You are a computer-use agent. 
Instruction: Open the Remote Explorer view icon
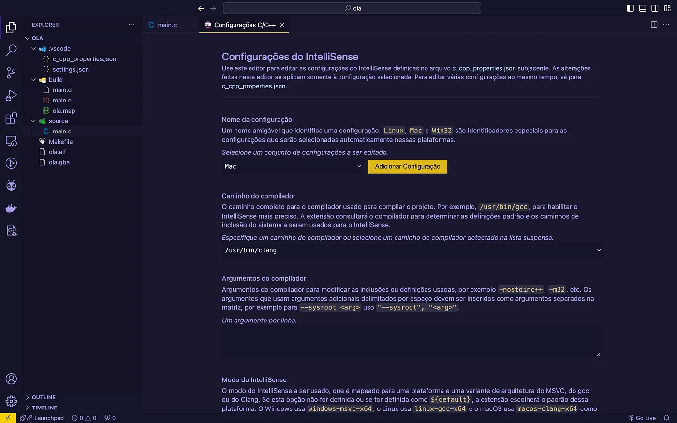11,141
